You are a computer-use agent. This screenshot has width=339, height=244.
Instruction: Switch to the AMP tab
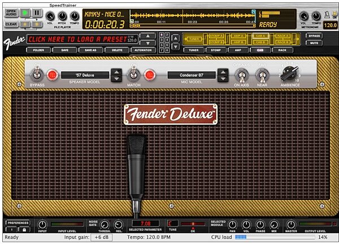click(x=238, y=50)
